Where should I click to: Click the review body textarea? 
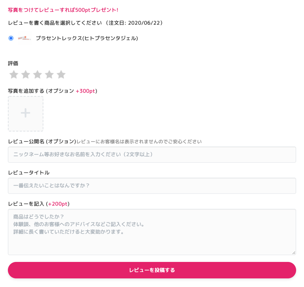coord(152,232)
